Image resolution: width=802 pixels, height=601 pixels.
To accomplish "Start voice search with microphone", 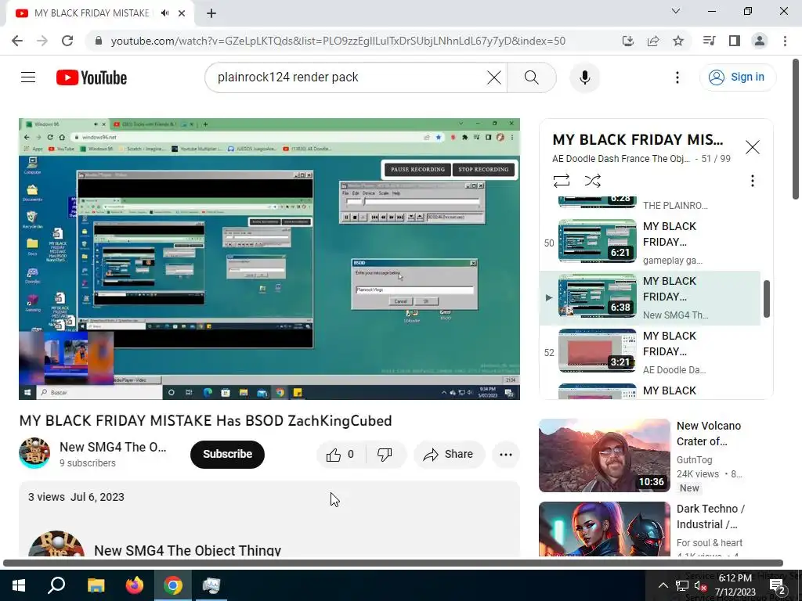I will click(584, 77).
